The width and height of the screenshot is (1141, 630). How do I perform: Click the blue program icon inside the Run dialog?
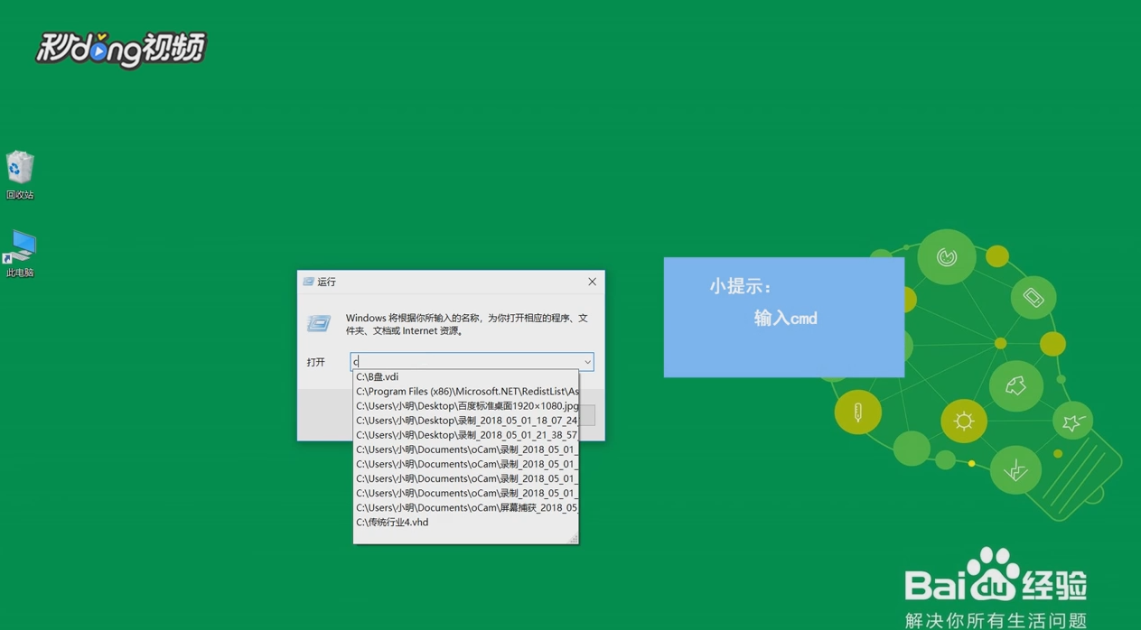318,322
